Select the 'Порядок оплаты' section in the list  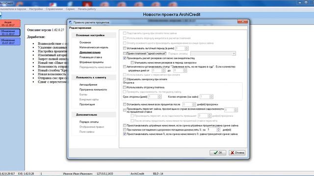tap(89, 122)
